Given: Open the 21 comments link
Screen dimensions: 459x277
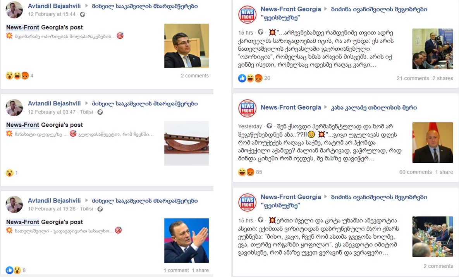Looking at the screenshot, I should click(413, 78).
